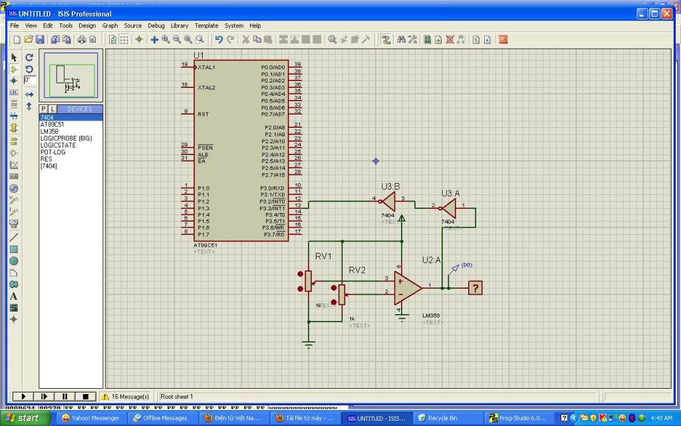Image resolution: width=681 pixels, height=426 pixels.
Task: Choose the Wire Label mode tool
Action: click(14, 93)
